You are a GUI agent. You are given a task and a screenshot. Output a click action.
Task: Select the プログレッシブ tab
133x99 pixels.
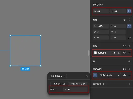point(78,84)
